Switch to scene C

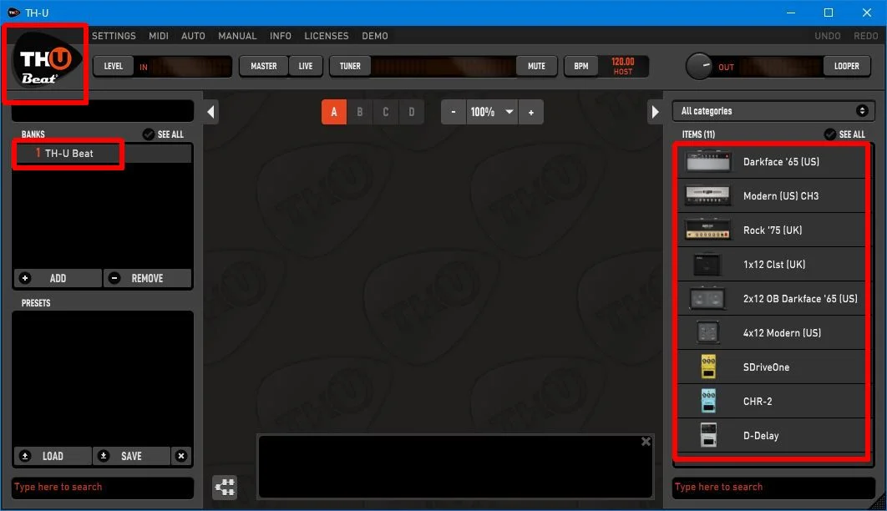385,112
